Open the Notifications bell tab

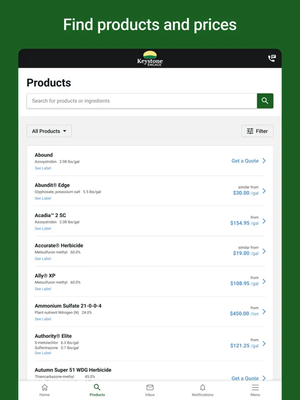click(203, 390)
